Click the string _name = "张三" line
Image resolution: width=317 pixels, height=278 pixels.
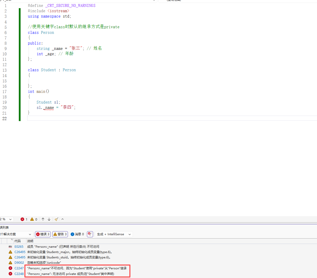69,49
